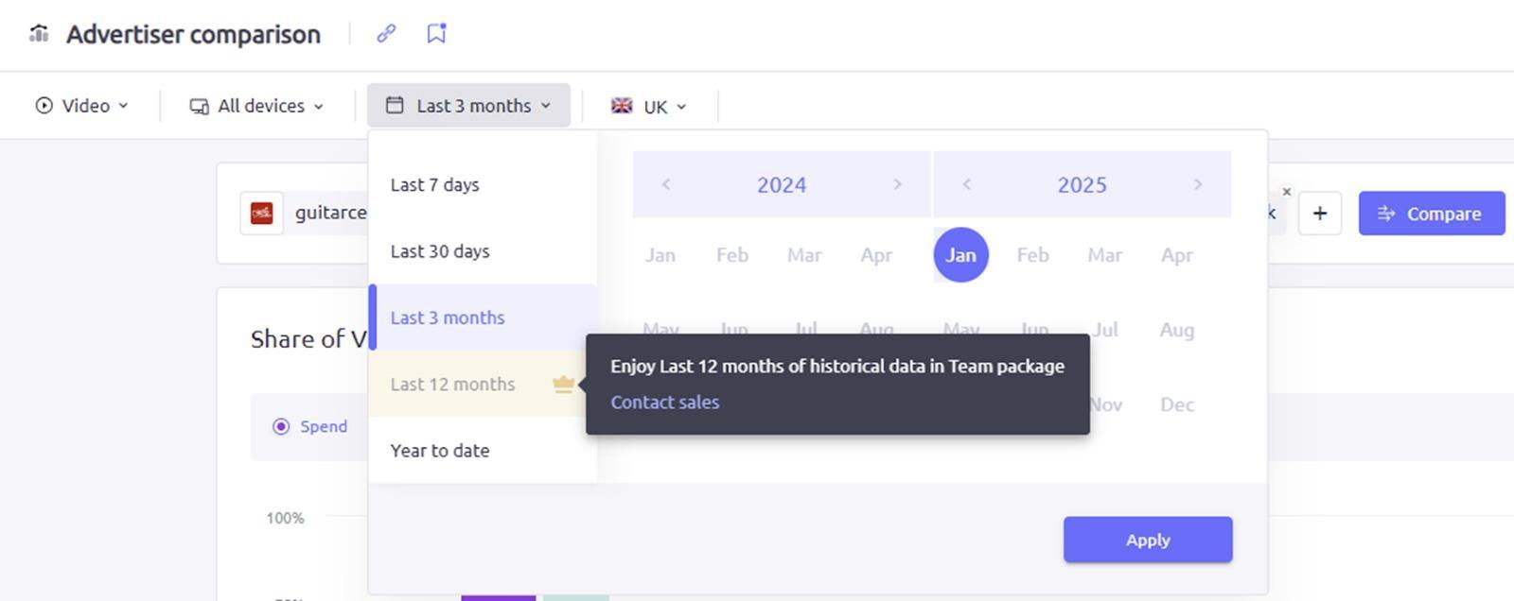
Task: Click the bookmark icon beside the share icon
Action: pos(434,32)
